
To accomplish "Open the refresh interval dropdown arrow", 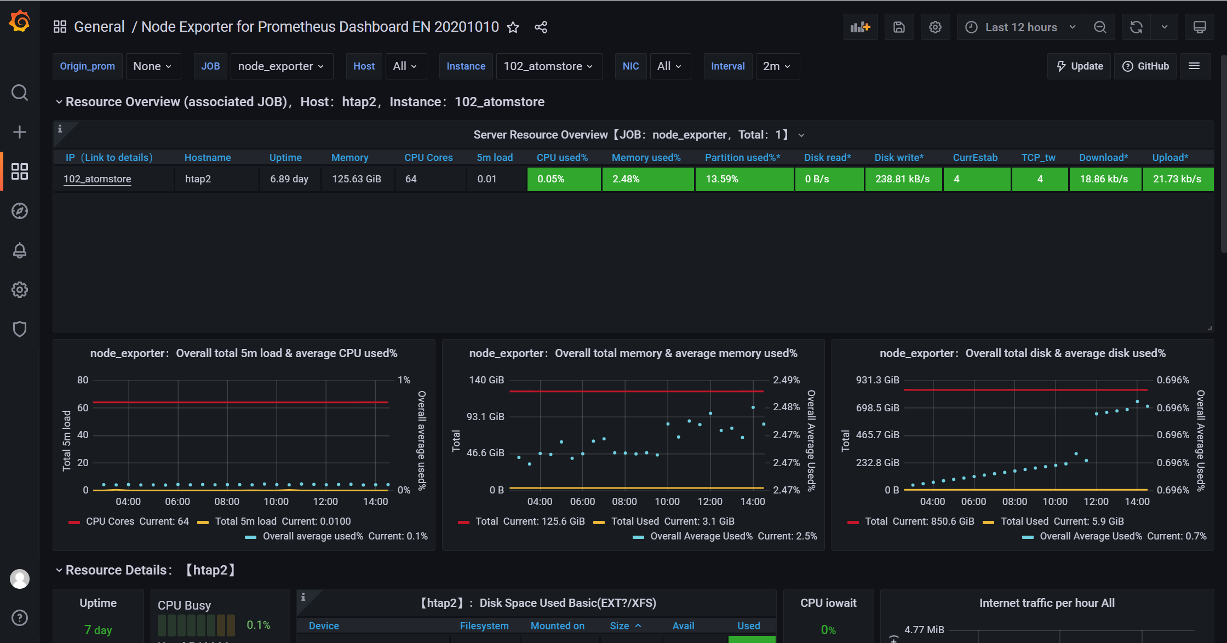I will click(x=1165, y=27).
